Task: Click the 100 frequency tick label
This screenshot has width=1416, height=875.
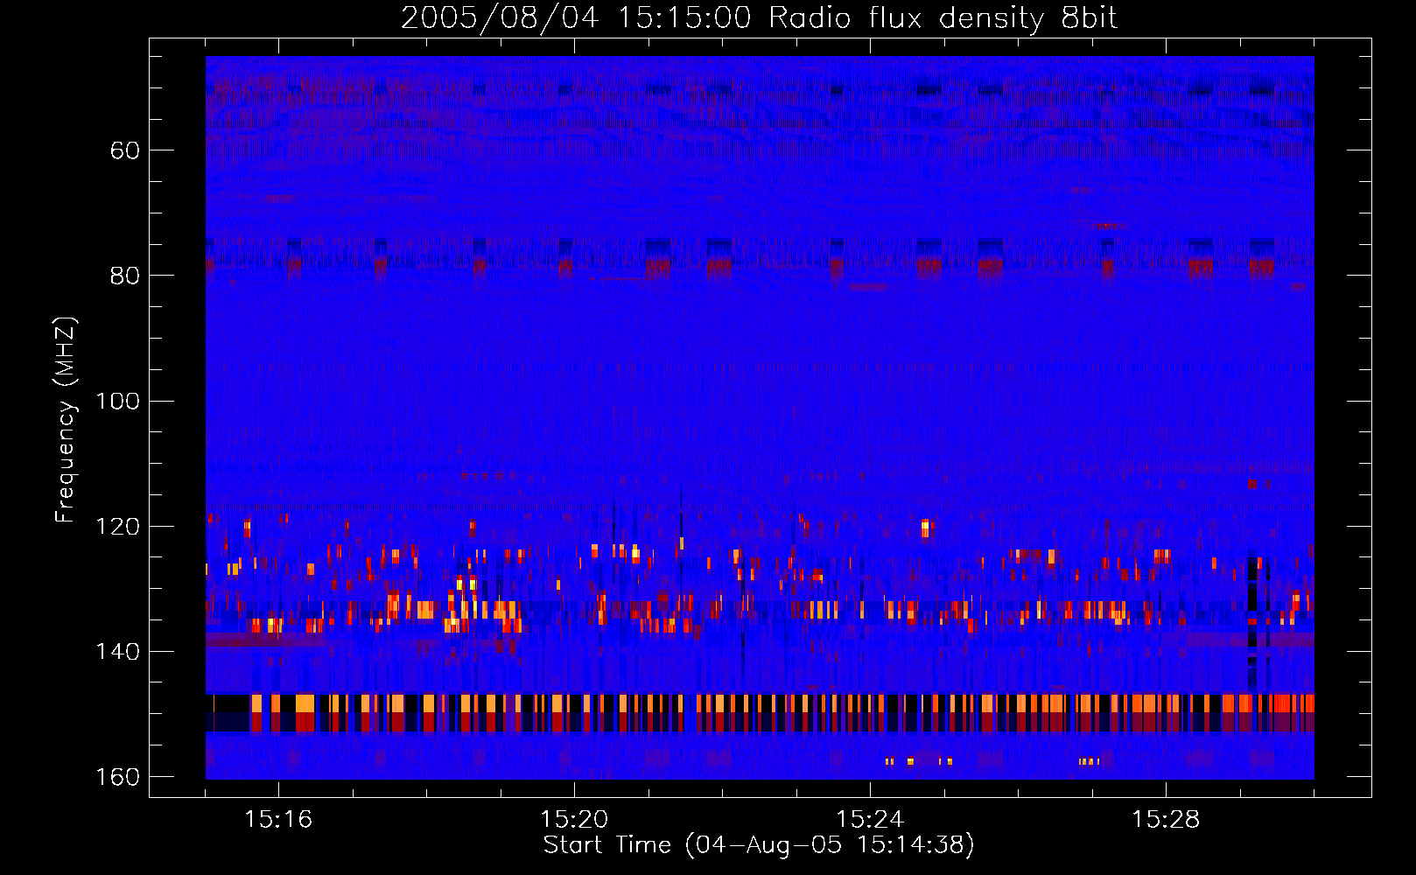Action: pyautogui.click(x=118, y=402)
